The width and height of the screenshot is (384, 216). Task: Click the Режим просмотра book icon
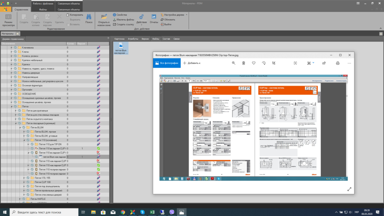click(x=8, y=16)
